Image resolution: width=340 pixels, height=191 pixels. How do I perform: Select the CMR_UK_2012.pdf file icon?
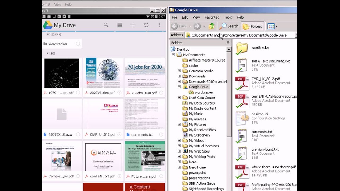[242, 83]
